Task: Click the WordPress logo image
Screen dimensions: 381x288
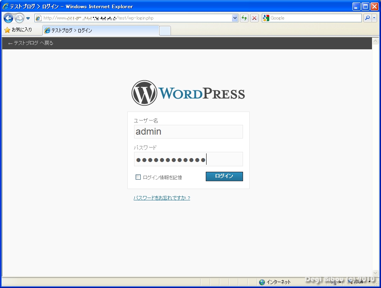Action: coord(188,93)
